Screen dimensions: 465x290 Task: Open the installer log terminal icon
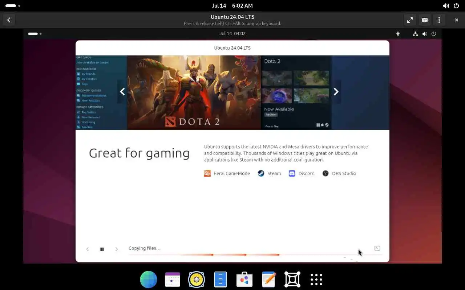(x=377, y=248)
